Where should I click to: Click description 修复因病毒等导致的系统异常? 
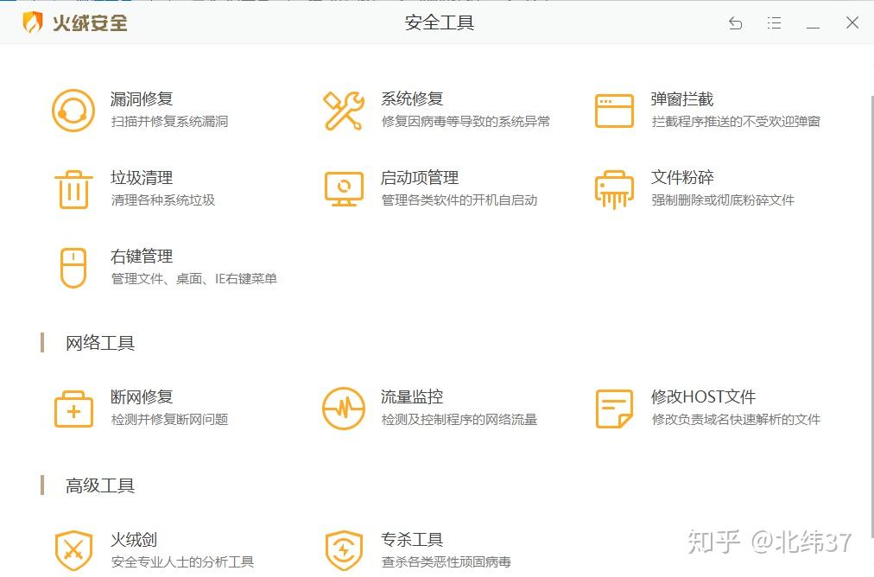coord(465,122)
